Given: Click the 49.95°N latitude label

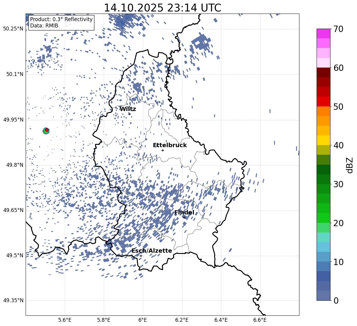Looking at the screenshot, I should click(13, 119).
